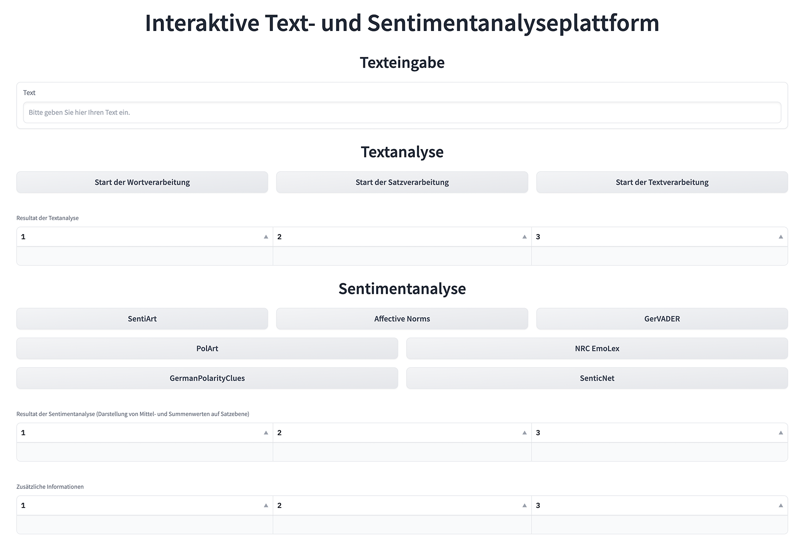Select the Affective Norms analysis
The height and width of the screenshot is (542, 804).
402,319
